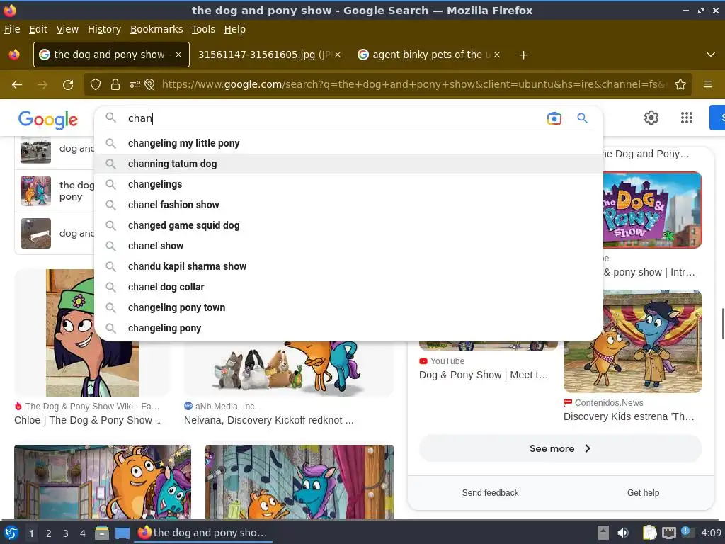
Task: Select suggestion 'changelings'
Action: point(348,185)
